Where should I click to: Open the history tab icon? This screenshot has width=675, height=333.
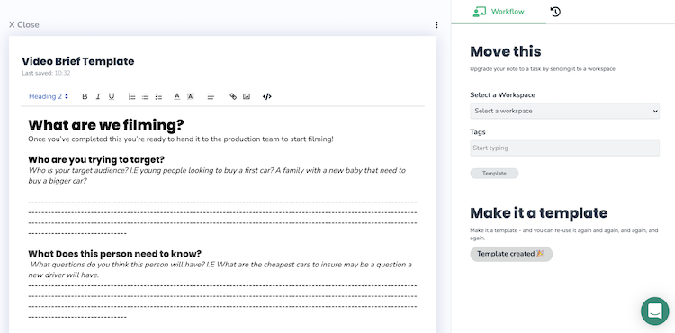coord(556,12)
